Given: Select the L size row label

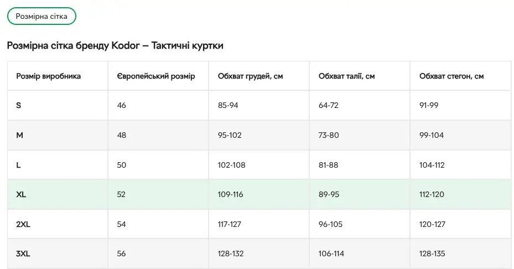Looking at the screenshot, I should coord(19,165).
